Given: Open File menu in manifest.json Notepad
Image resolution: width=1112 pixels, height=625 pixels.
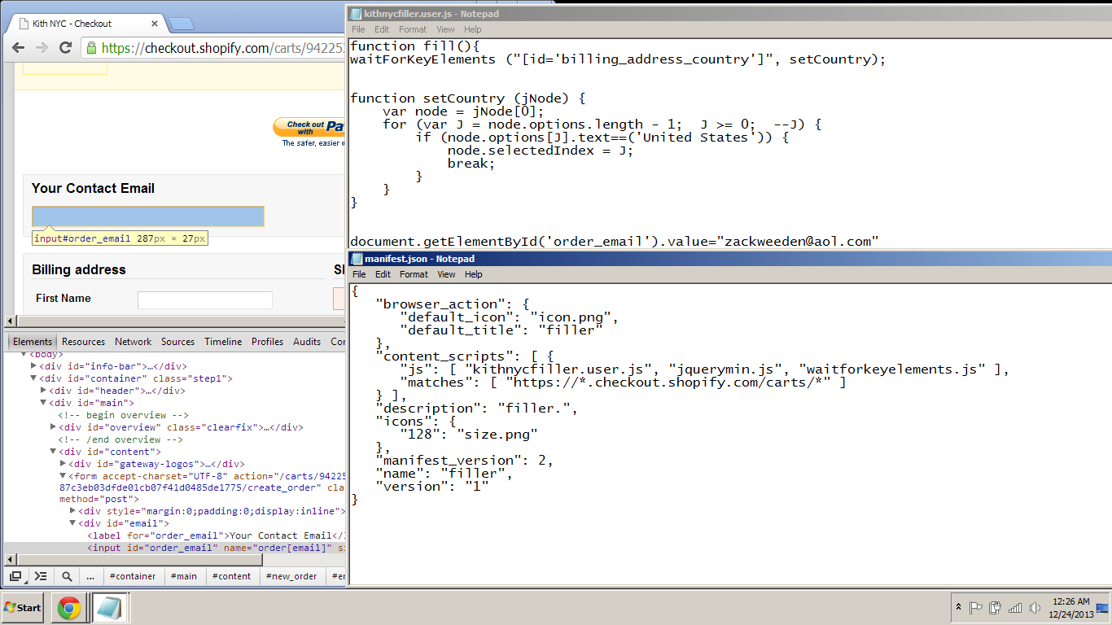Looking at the screenshot, I should click(x=358, y=274).
